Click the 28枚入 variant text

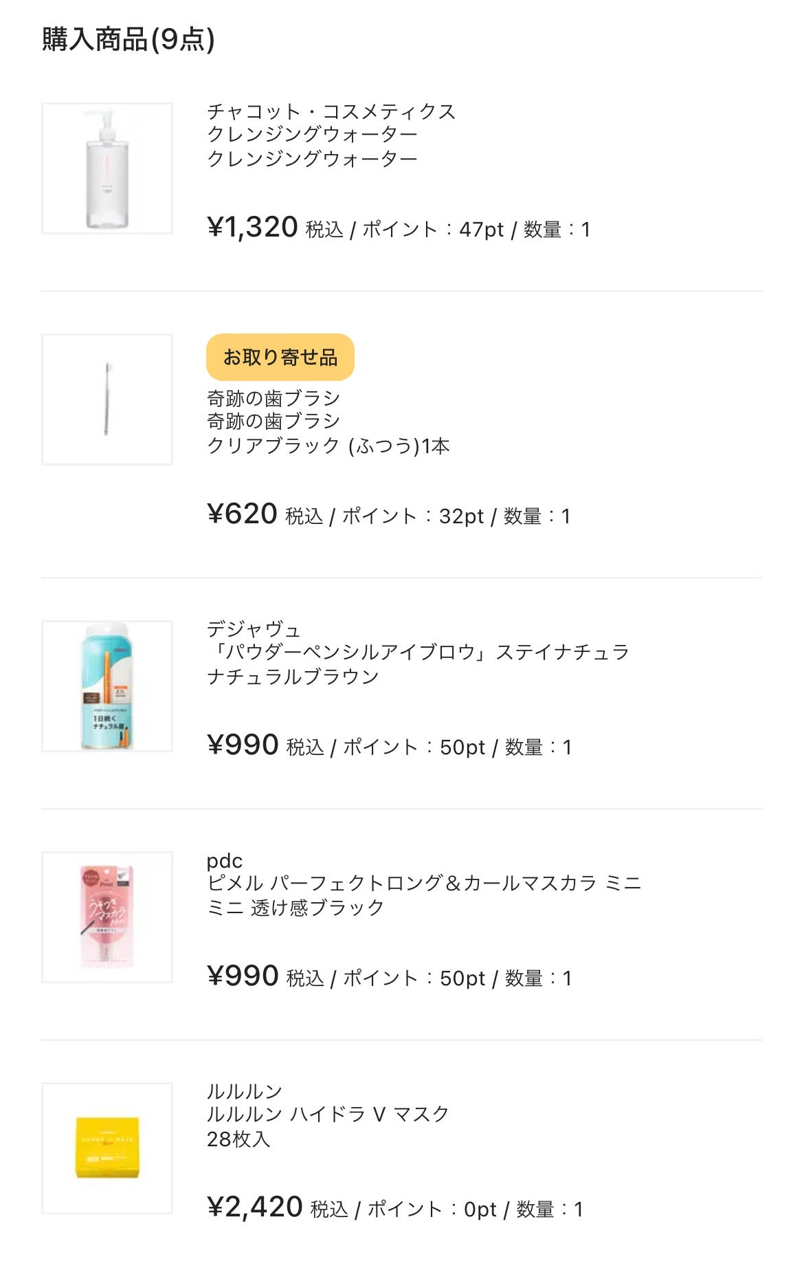coord(238,1139)
